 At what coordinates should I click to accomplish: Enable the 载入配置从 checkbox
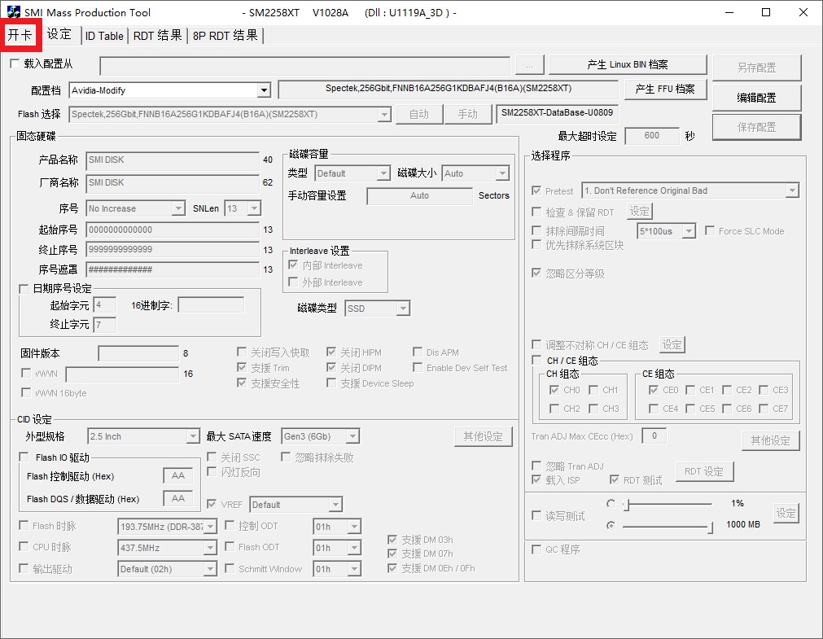coord(15,63)
